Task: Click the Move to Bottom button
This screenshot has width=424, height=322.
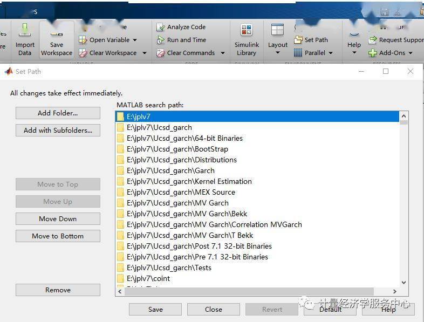Action: 58,236
